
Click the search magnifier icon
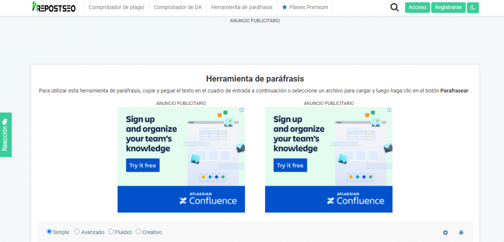pos(394,7)
